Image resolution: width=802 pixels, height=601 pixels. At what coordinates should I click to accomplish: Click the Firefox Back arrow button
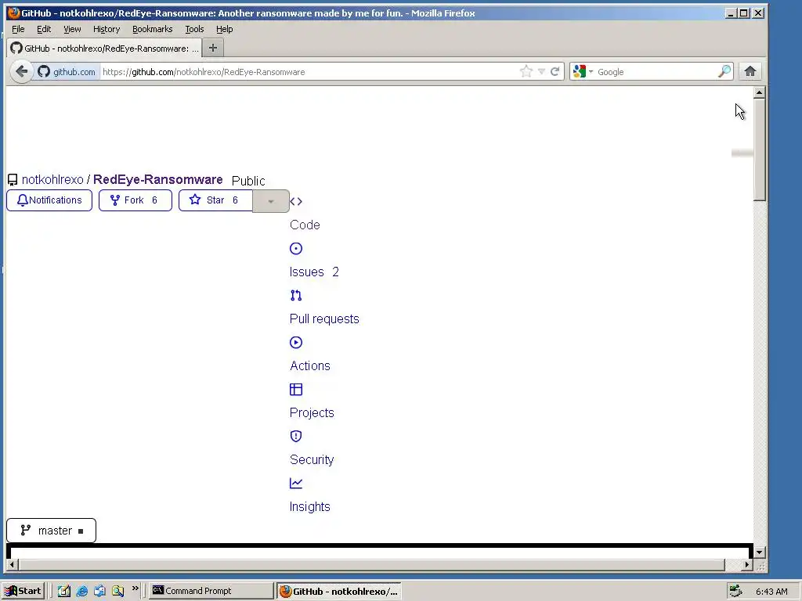coord(21,71)
